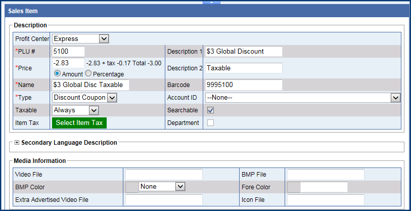This screenshot has width=411, height=211.
Task: Enable the Department checkbox
Action: click(211, 122)
